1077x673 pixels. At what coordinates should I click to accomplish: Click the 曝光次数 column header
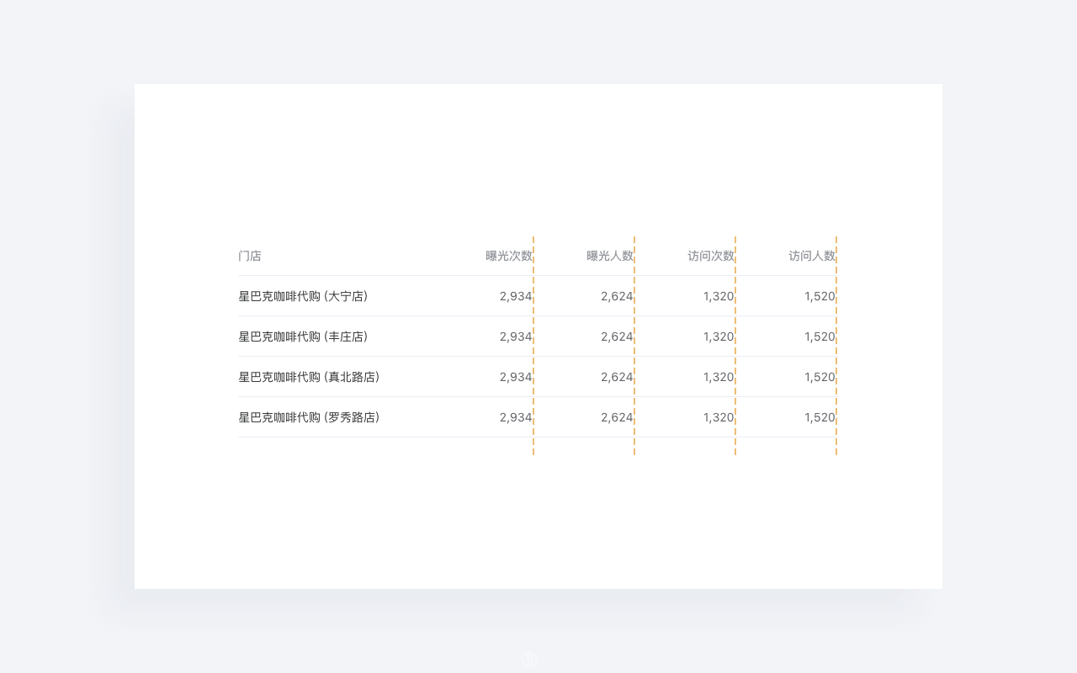(509, 256)
